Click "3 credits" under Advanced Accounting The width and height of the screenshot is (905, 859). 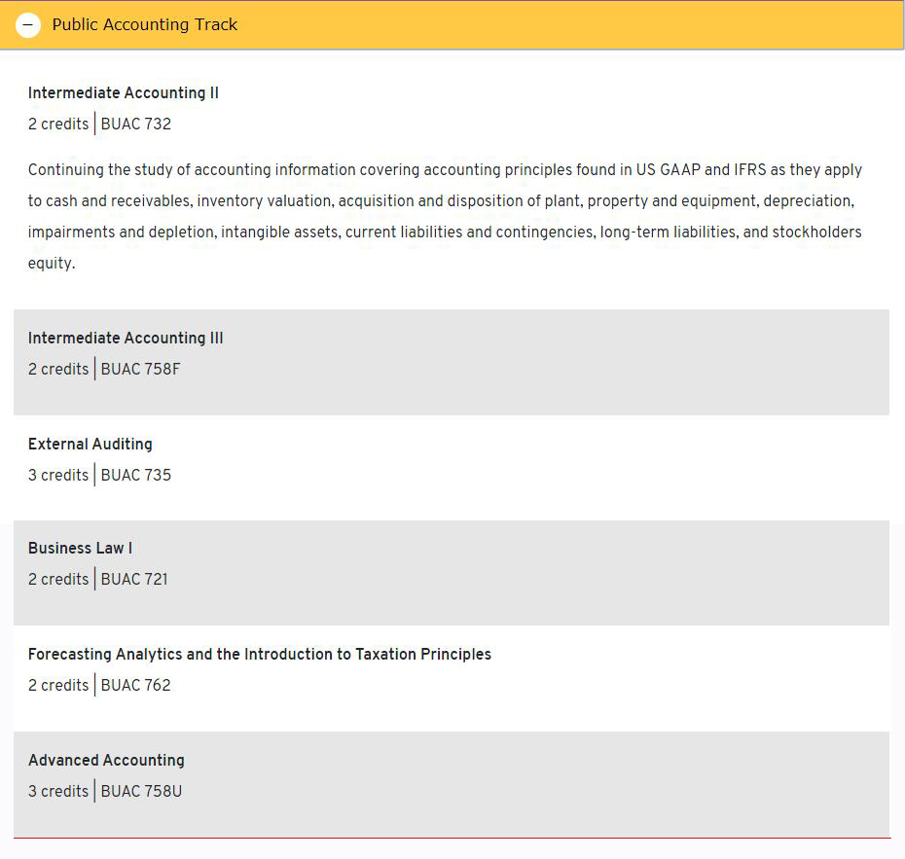point(58,792)
